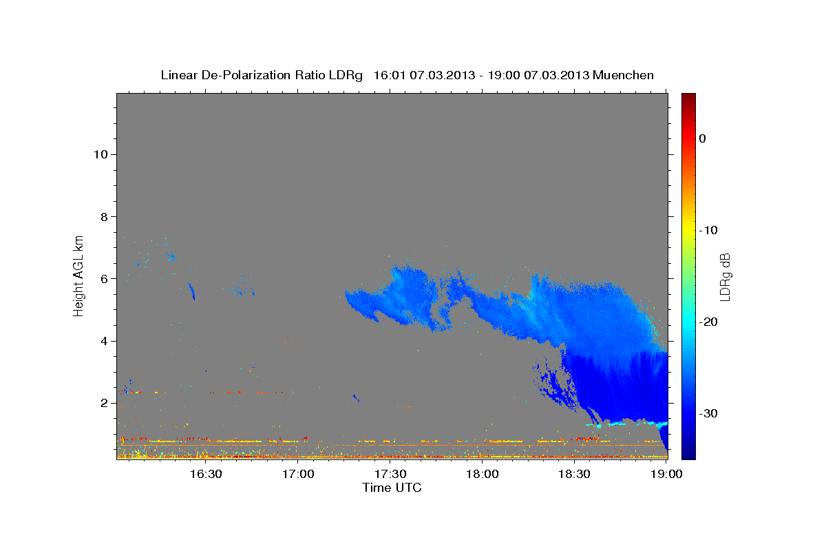Click the height label '2'
Image resolution: width=826 pixels, height=551 pixels.
tap(103, 403)
